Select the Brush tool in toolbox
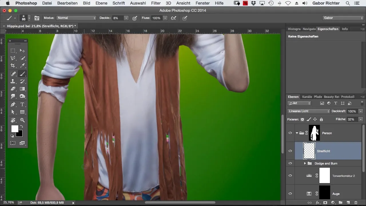The height and width of the screenshot is (206, 366). coord(22,74)
